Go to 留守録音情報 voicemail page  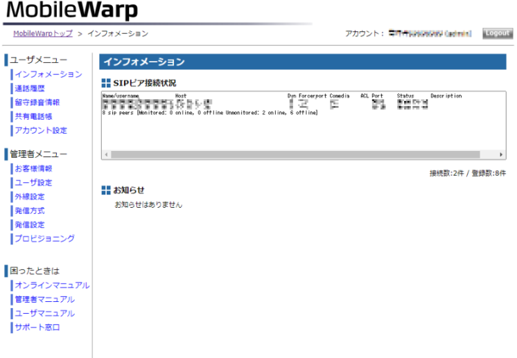pyautogui.click(x=37, y=102)
